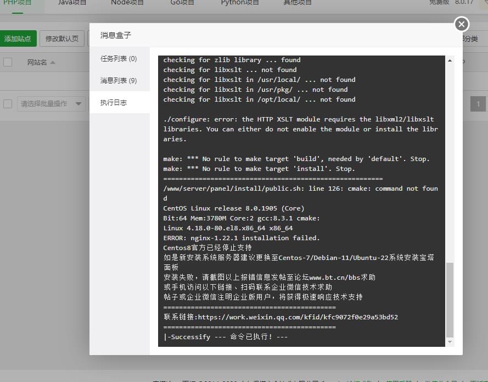Click the make No rule target 'install' line
Image resolution: width=488 pixels, height=382 pixels.
coord(259,169)
